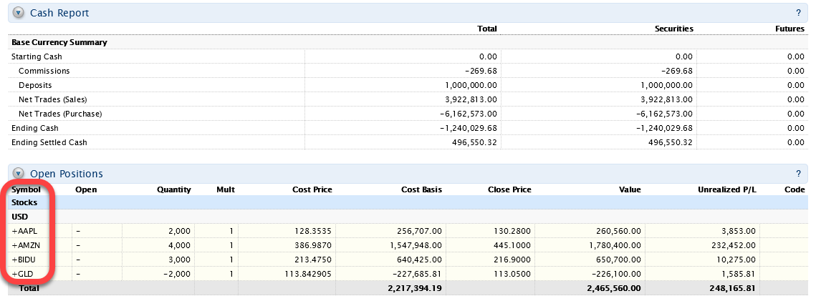Expand the +AAPL position row
Screen dimensions: 816x301
point(24,230)
